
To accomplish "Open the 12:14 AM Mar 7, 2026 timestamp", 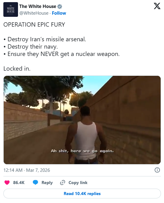I will pos(27,170).
